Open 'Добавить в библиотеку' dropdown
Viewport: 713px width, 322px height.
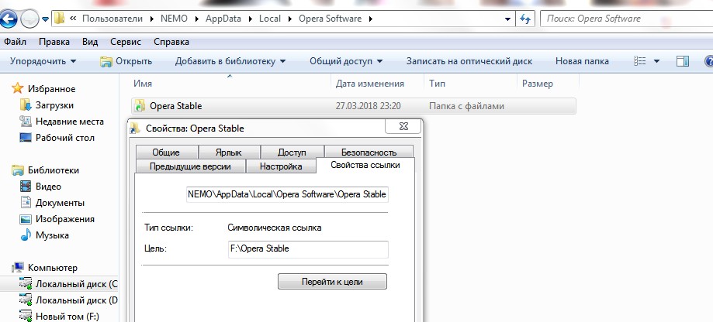point(230,61)
